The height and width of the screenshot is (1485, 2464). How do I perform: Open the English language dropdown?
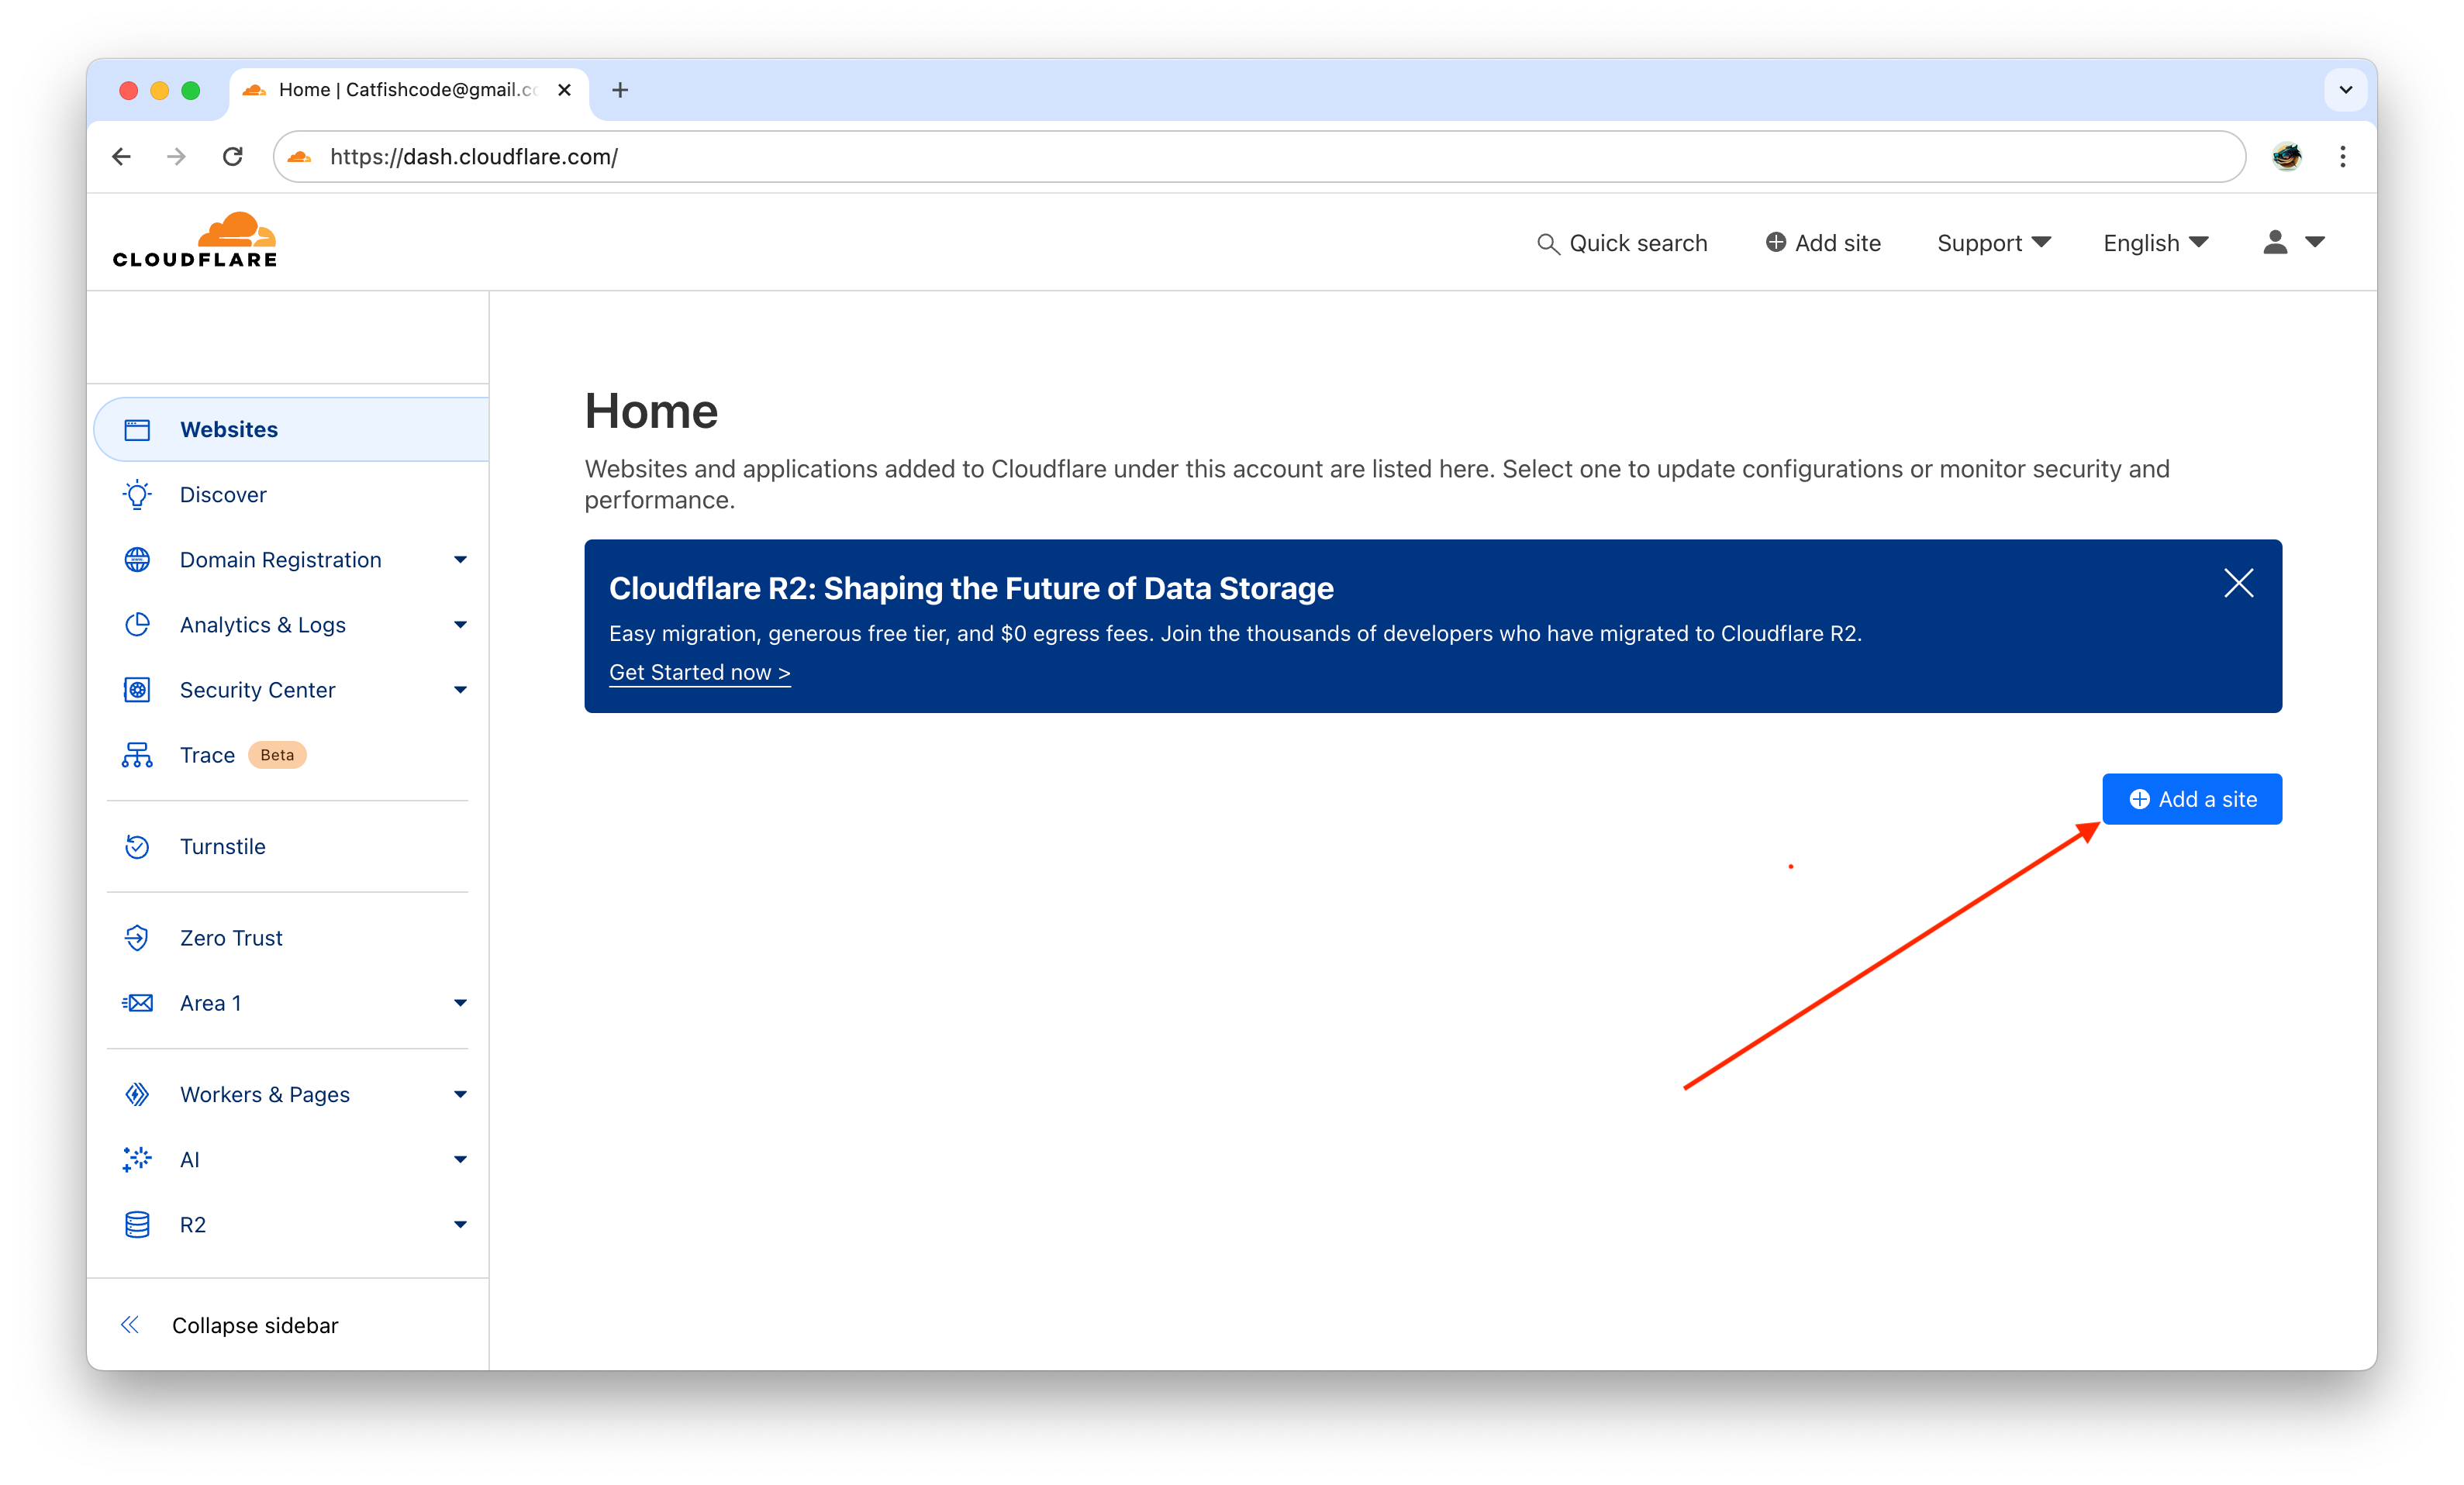(2155, 243)
